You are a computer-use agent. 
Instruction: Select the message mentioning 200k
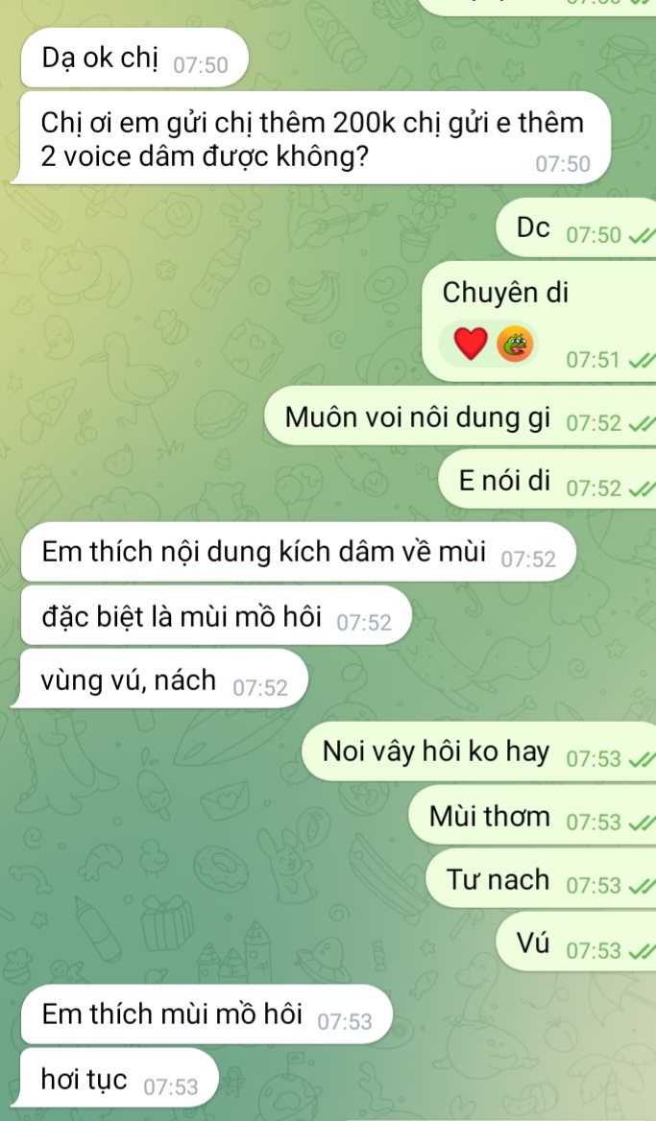tap(310, 138)
